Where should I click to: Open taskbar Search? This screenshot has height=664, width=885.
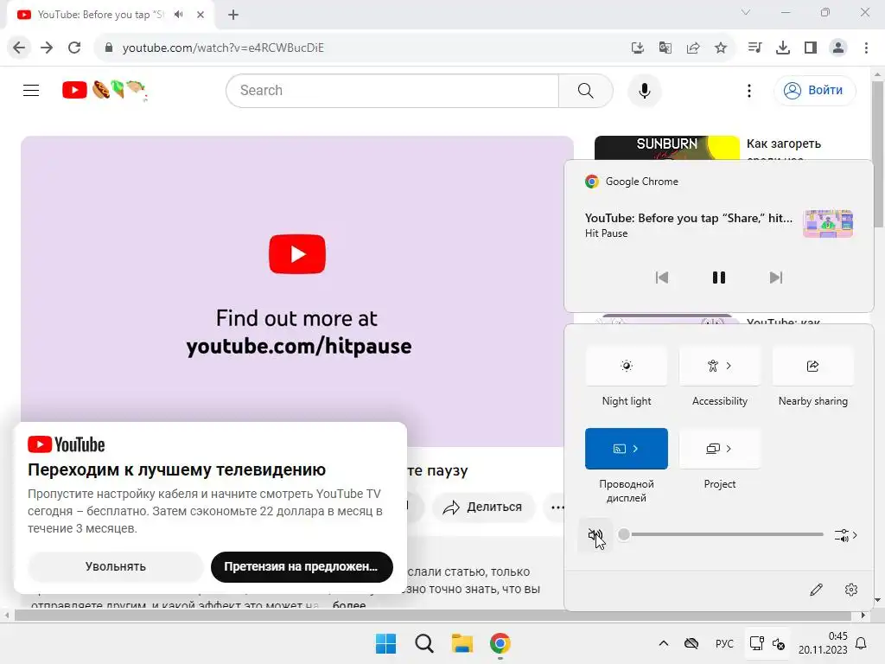pos(423,643)
